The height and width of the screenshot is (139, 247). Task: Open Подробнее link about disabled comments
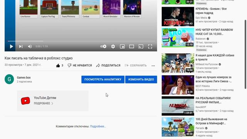point(98,126)
